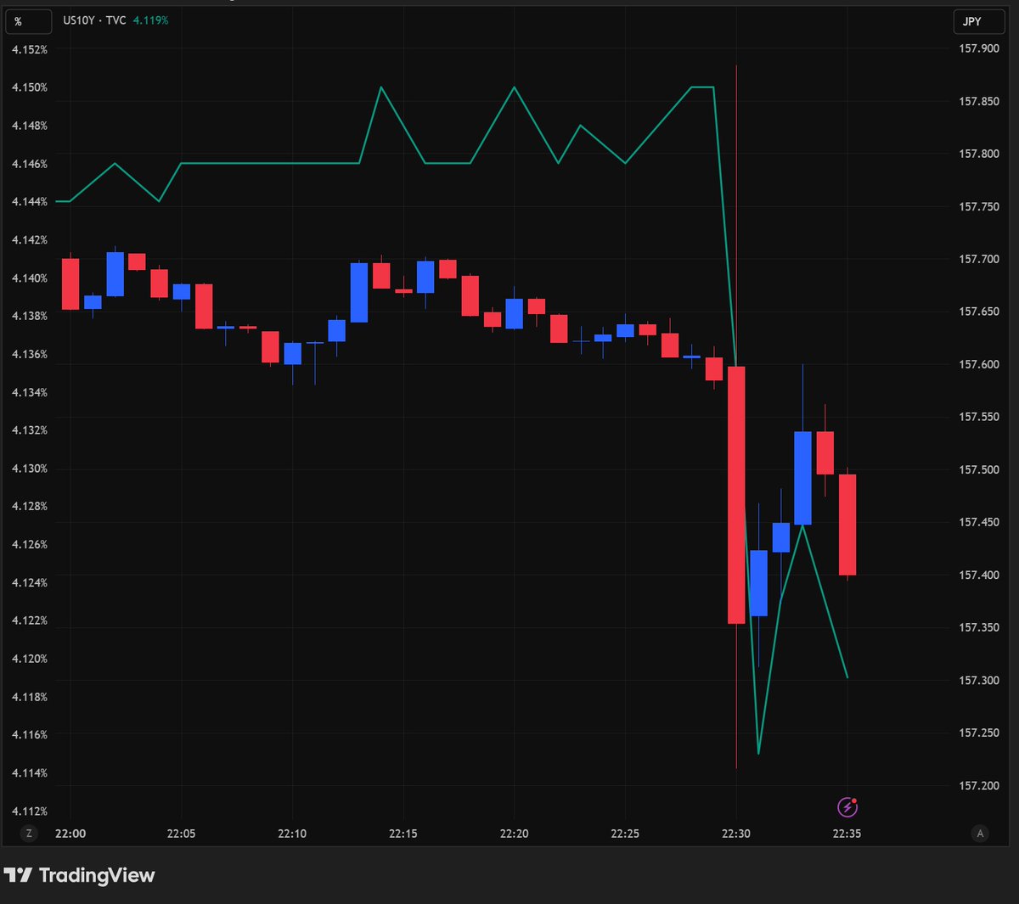Click the 22:00 timestamp on the time axis
The image size is (1019, 904).
click(x=69, y=834)
